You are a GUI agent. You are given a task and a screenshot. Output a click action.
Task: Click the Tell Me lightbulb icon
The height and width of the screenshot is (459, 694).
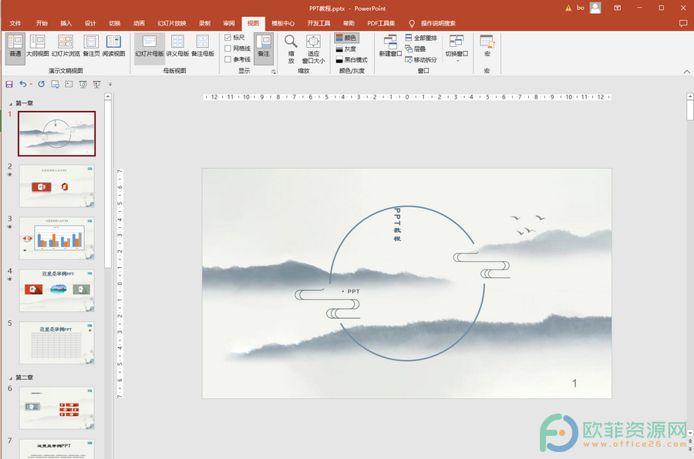[x=412, y=23]
